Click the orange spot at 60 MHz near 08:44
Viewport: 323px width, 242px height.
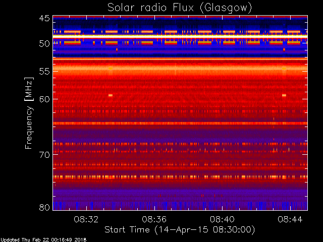[x=284, y=95]
